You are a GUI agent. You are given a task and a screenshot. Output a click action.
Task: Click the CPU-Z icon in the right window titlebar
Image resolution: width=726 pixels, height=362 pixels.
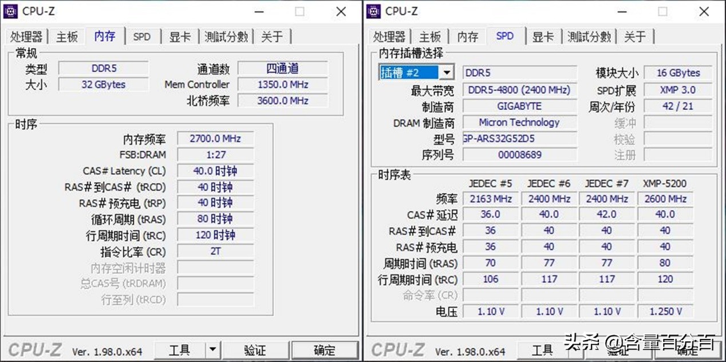(x=374, y=11)
